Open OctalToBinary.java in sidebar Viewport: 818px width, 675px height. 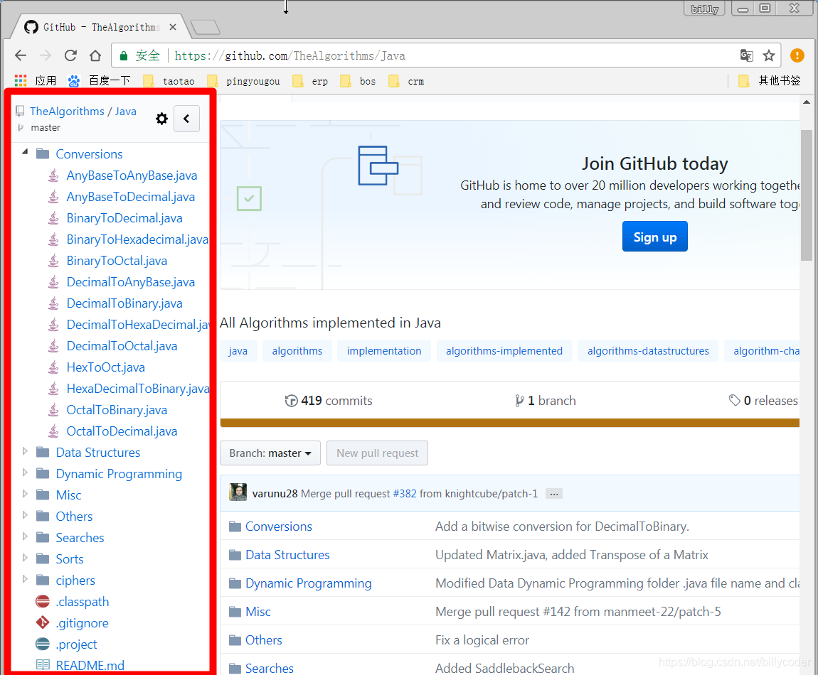pos(117,410)
